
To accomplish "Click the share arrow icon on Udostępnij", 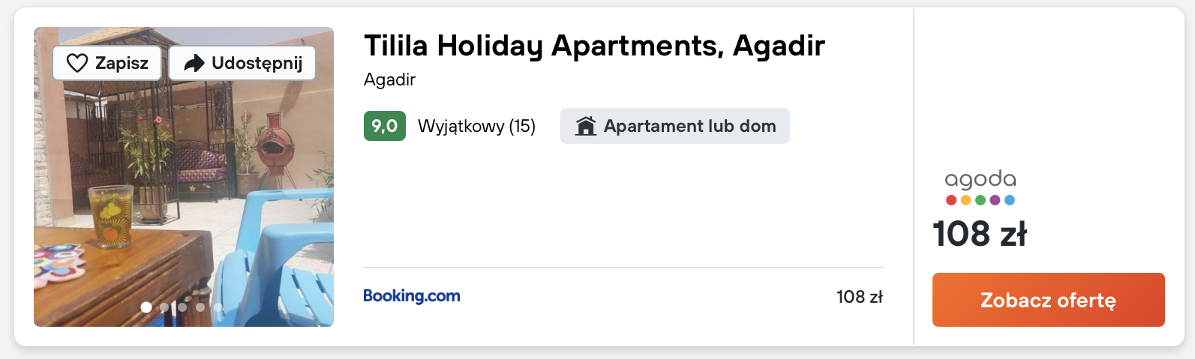I will pyautogui.click(x=194, y=63).
